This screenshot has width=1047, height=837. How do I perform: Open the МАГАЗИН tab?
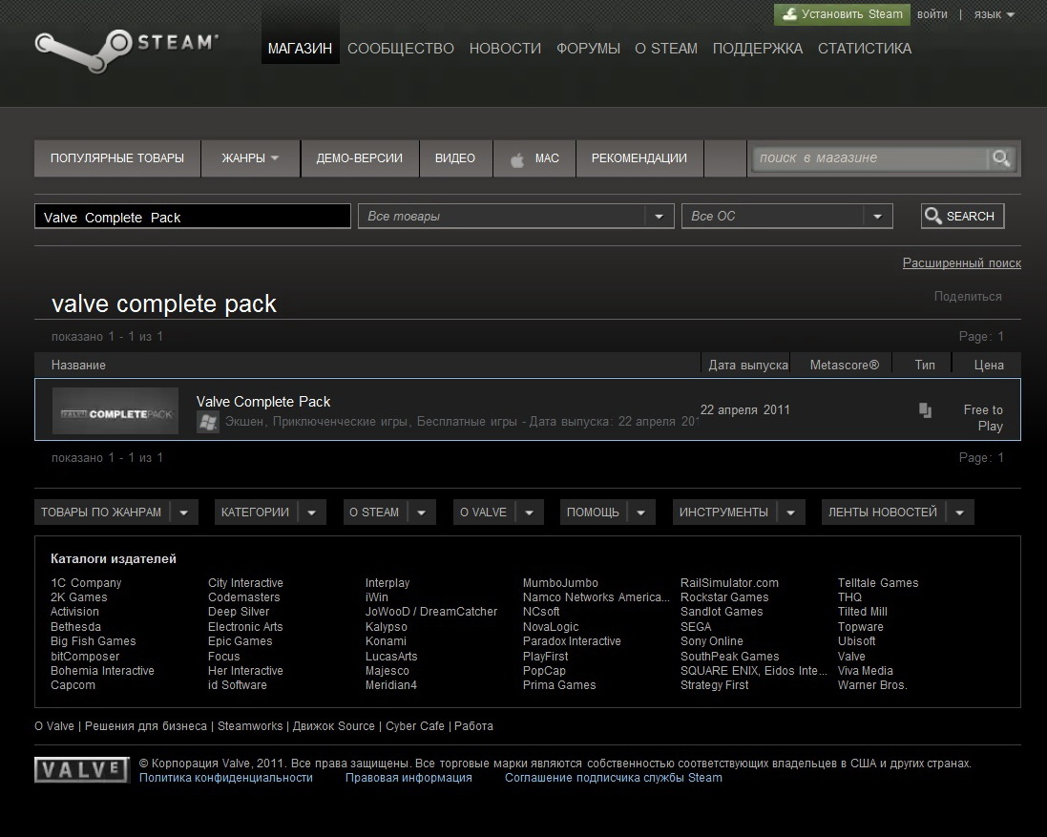300,48
